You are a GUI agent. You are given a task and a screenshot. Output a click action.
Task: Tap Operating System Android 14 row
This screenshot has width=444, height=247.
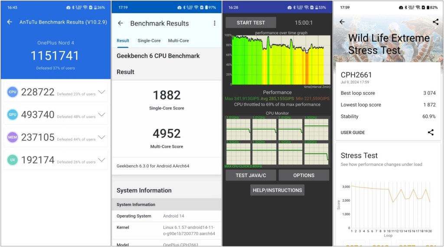tap(166, 216)
